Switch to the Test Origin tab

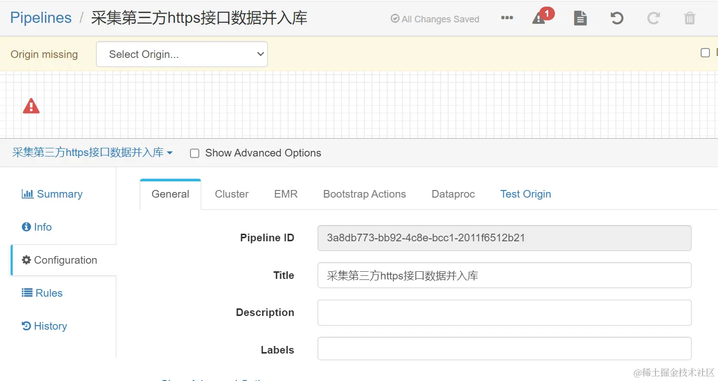(x=525, y=194)
